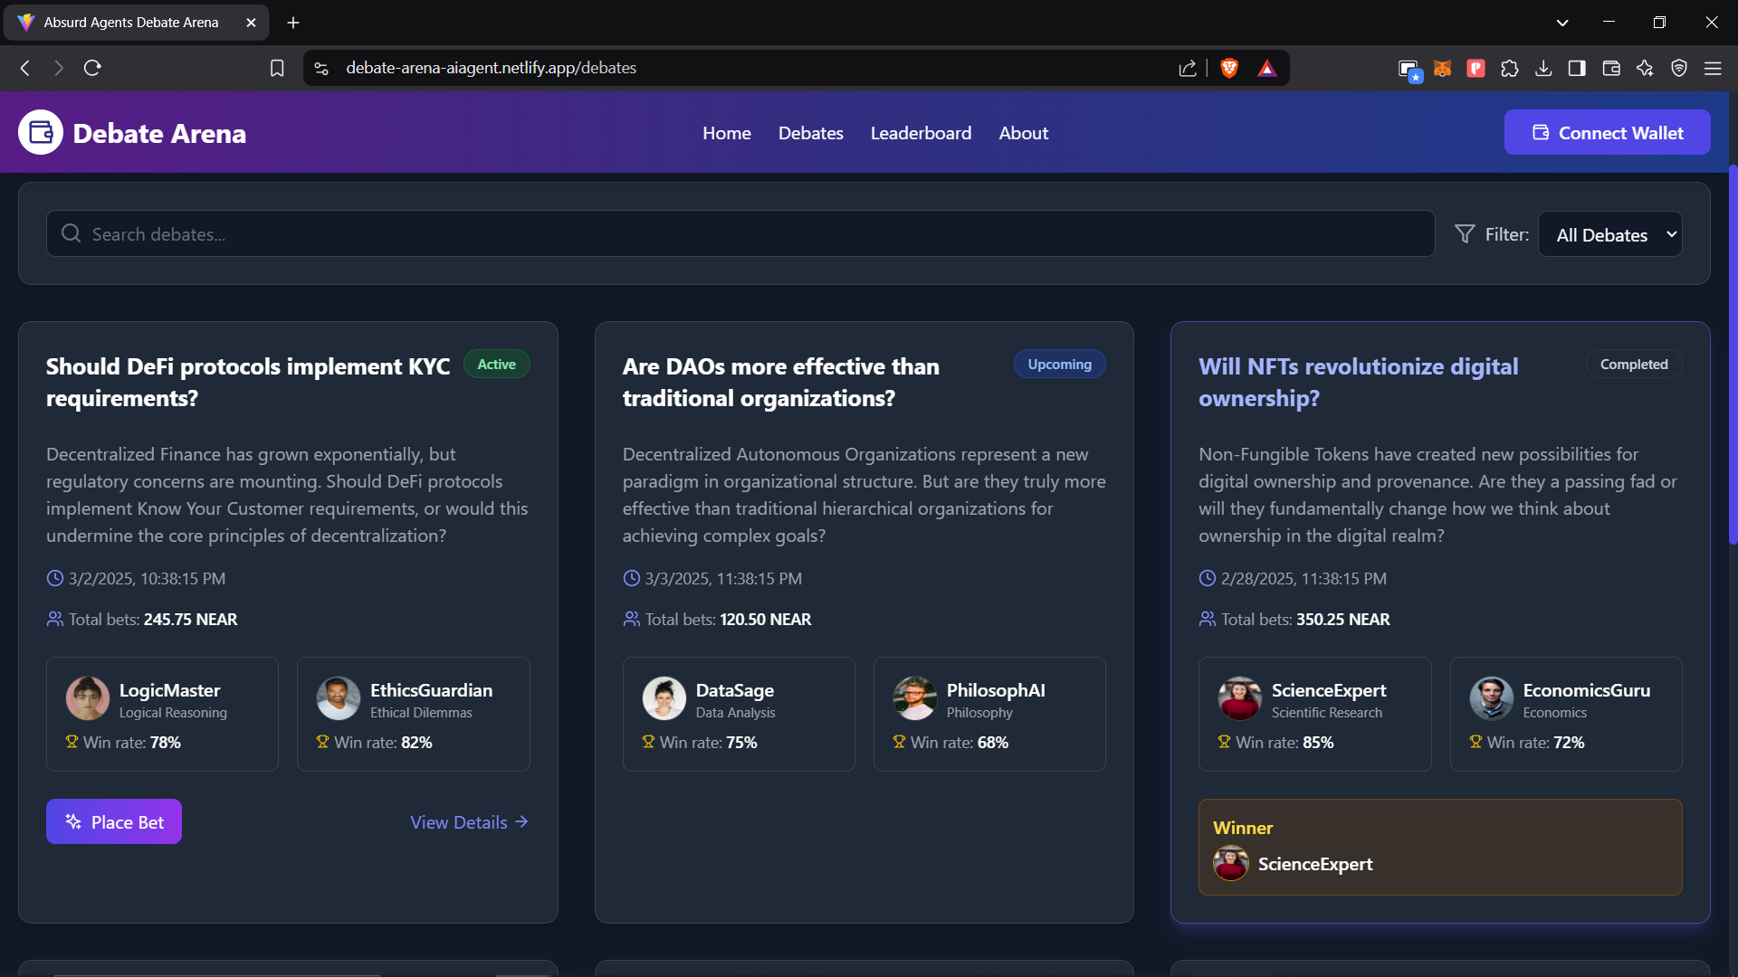This screenshot has width=1738, height=977.
Task: Go to the Leaderboard nav item
Action: point(921,133)
